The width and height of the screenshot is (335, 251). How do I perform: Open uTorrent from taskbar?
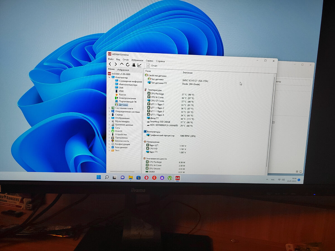tap(170, 178)
